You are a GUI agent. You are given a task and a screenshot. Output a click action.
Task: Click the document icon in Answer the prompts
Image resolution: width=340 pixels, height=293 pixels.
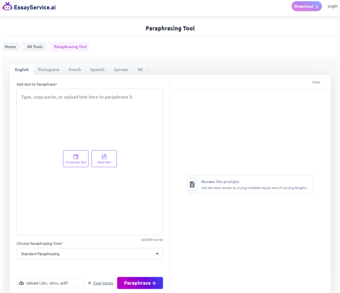192,185
